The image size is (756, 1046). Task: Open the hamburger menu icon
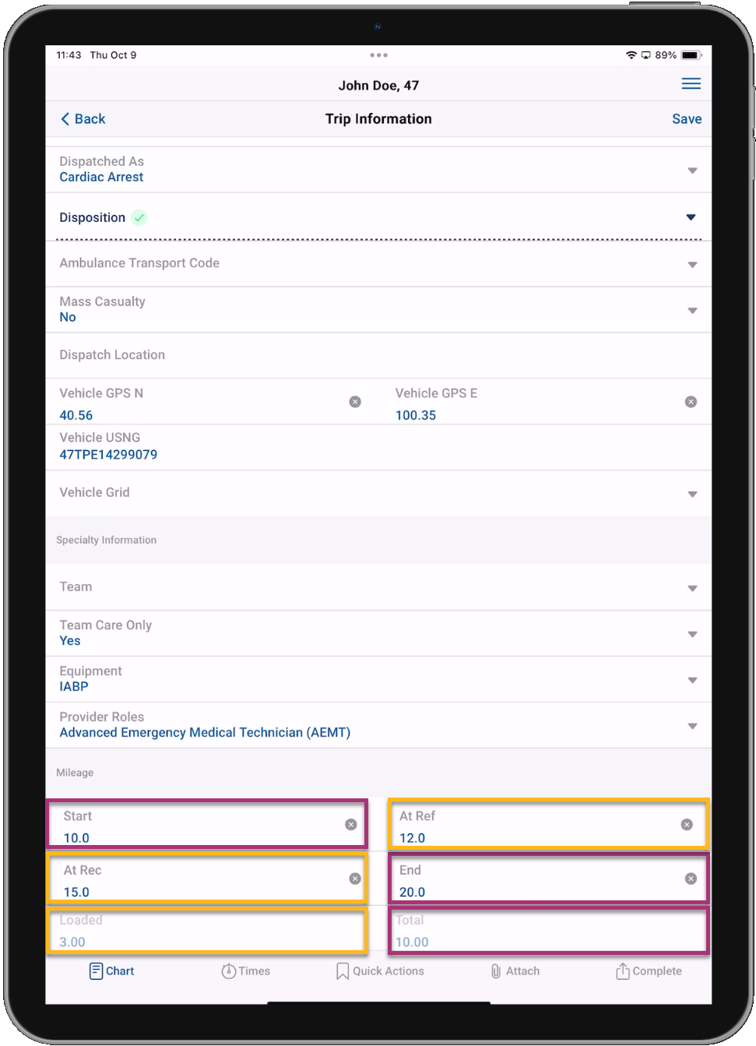691,84
